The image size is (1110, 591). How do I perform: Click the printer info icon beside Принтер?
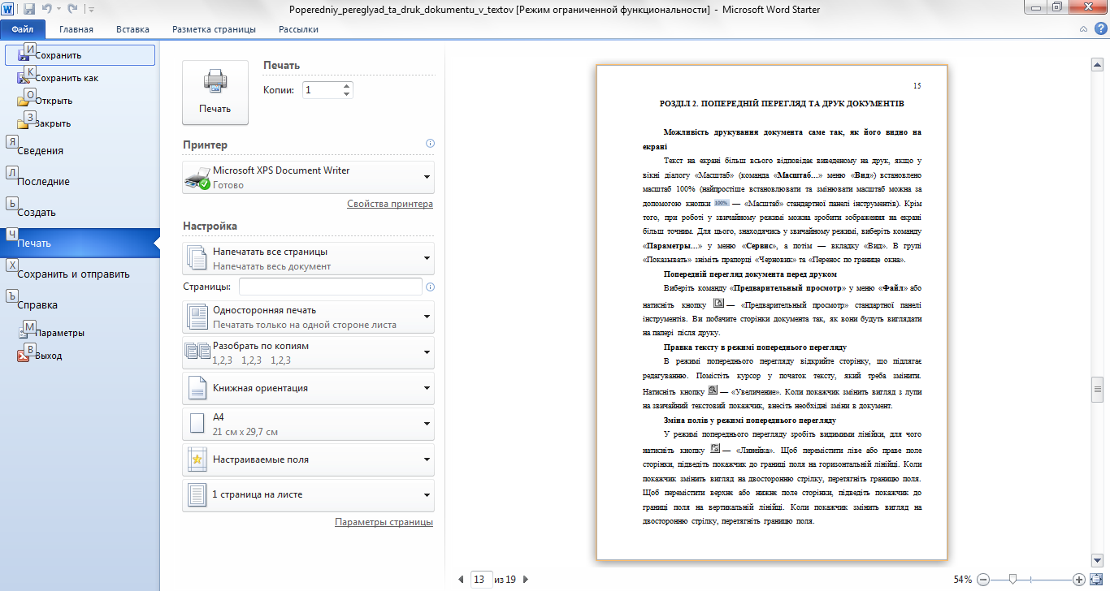[x=430, y=143]
